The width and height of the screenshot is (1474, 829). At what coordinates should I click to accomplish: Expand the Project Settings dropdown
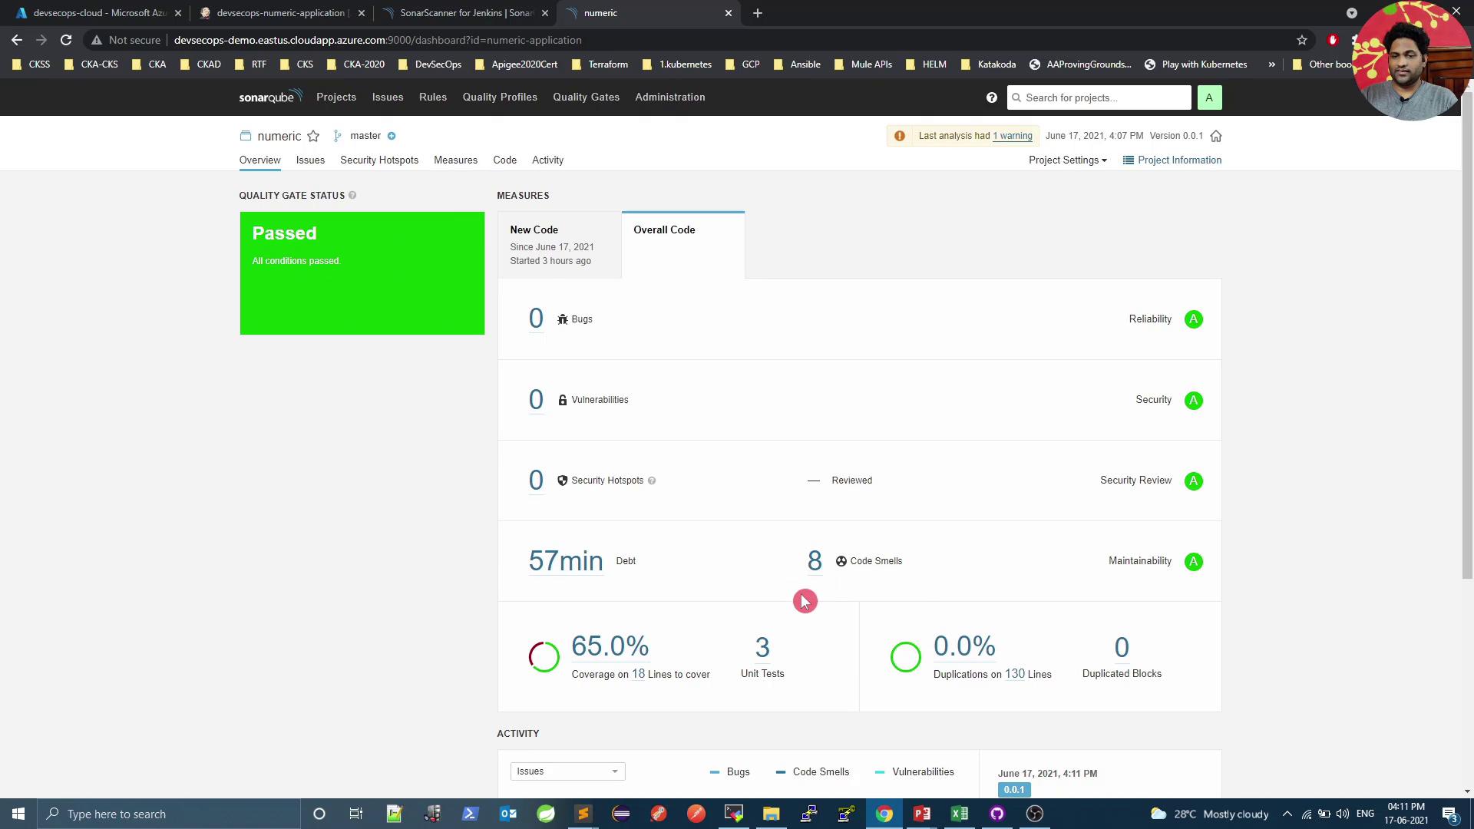click(x=1067, y=160)
